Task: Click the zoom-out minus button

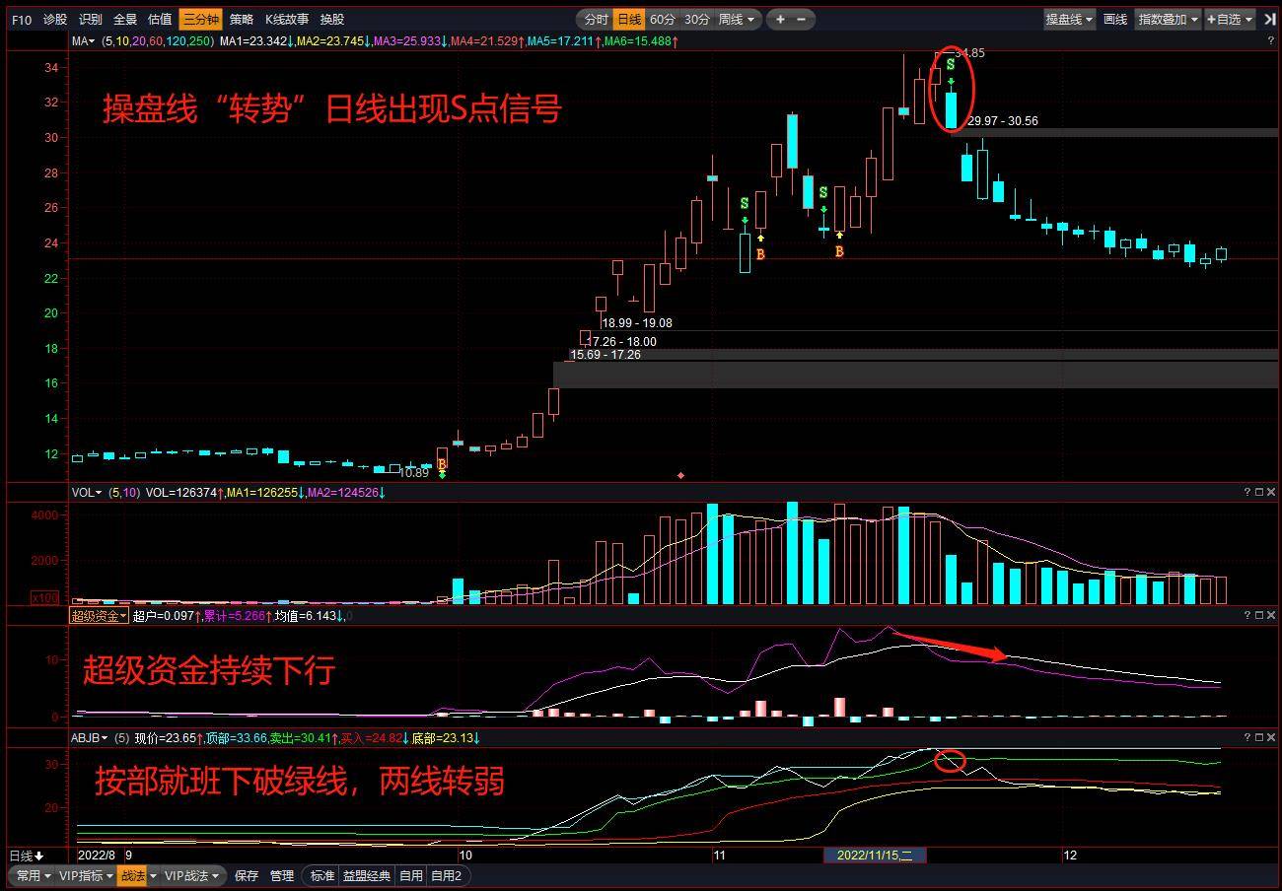Action: (x=801, y=20)
